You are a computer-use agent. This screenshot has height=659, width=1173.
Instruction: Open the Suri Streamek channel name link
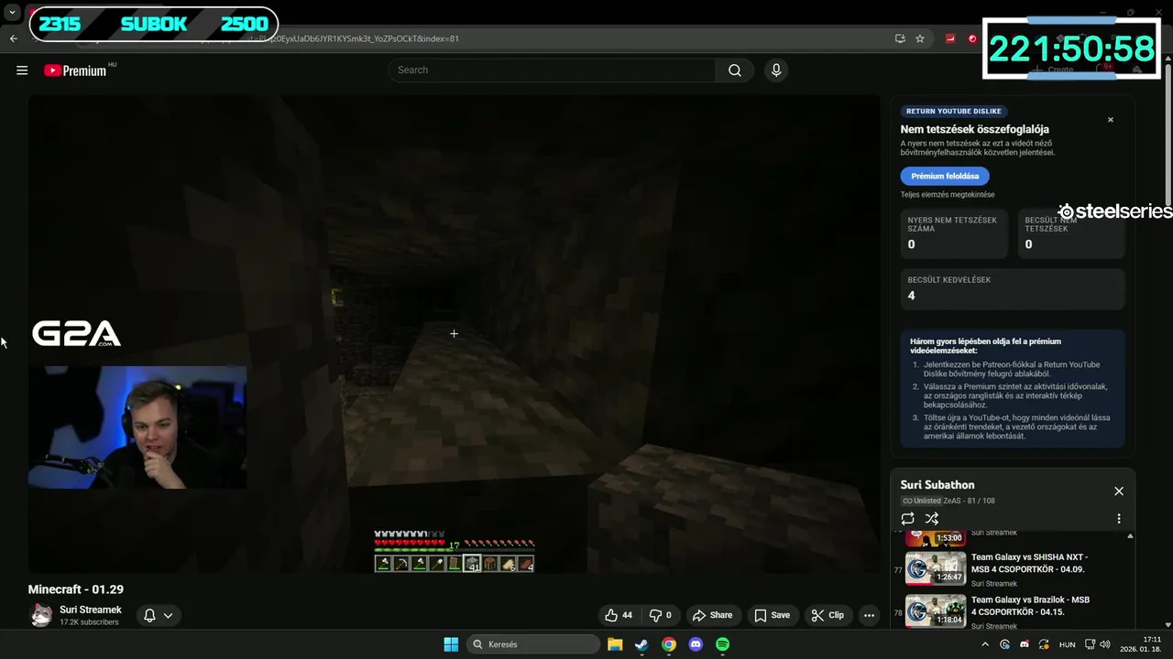tap(91, 610)
